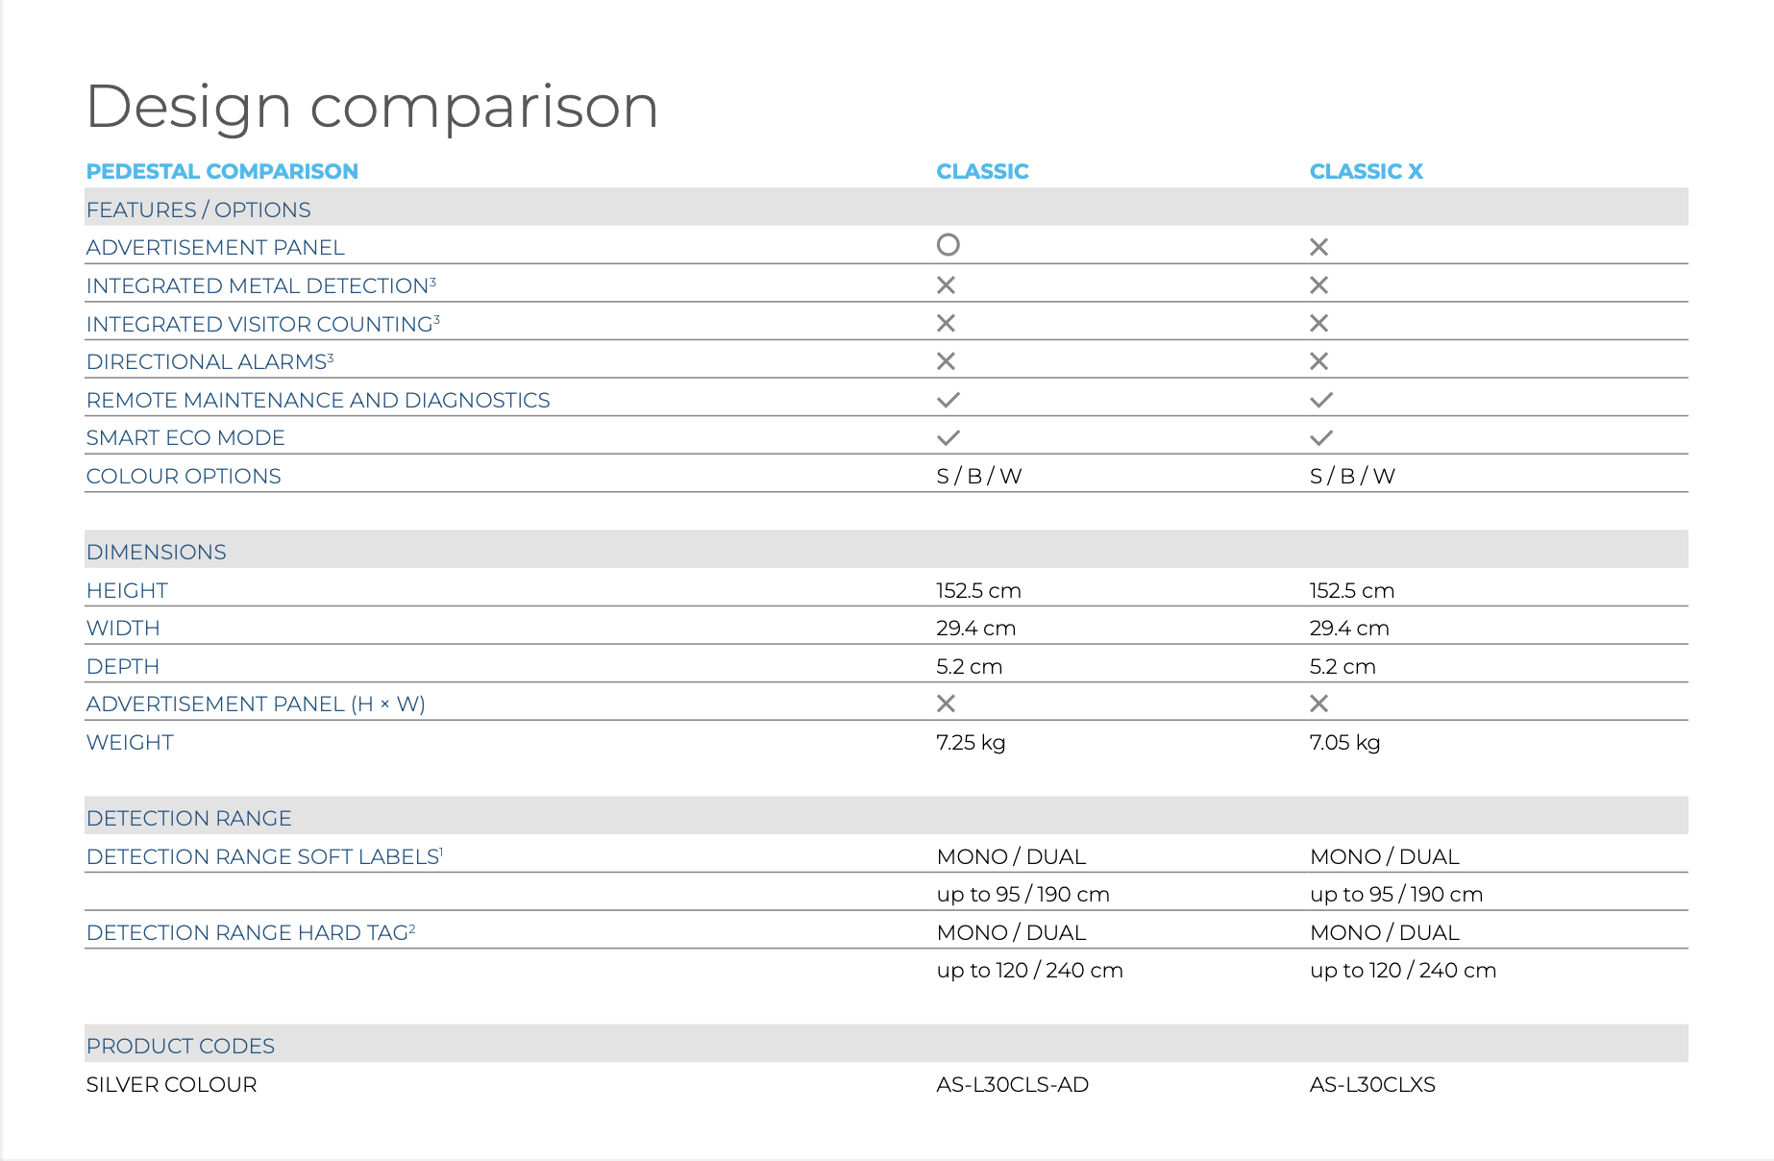The height and width of the screenshot is (1161, 1774).
Task: Click Classic X 'MONO / DUAL' in Hard Tag row
Action: 1384,932
